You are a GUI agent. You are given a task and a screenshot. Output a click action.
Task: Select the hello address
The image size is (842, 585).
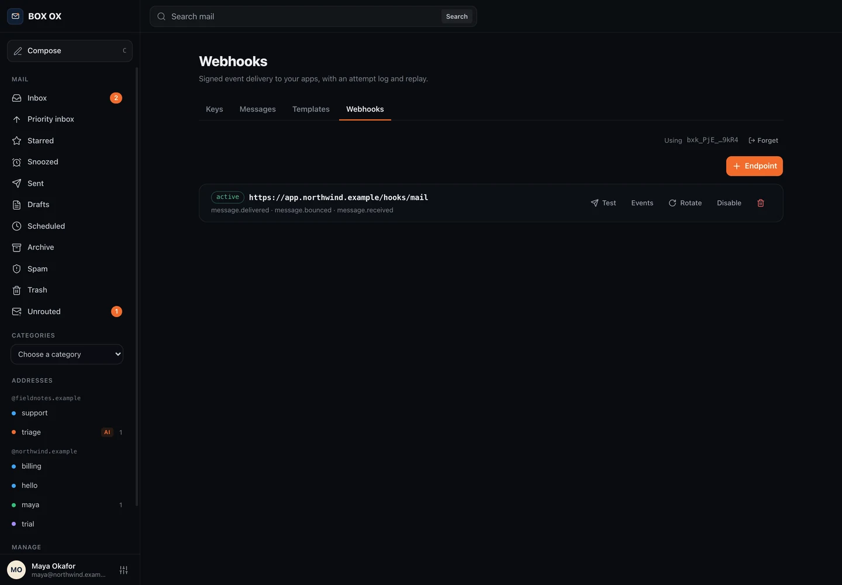(67, 486)
